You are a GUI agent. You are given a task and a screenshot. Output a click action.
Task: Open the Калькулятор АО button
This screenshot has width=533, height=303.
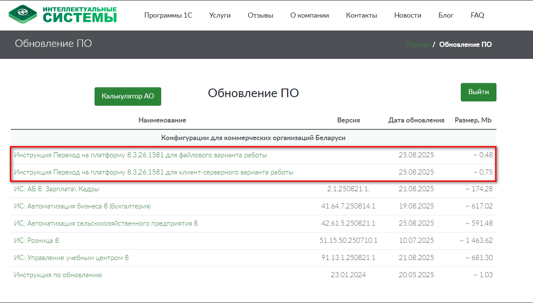click(128, 96)
